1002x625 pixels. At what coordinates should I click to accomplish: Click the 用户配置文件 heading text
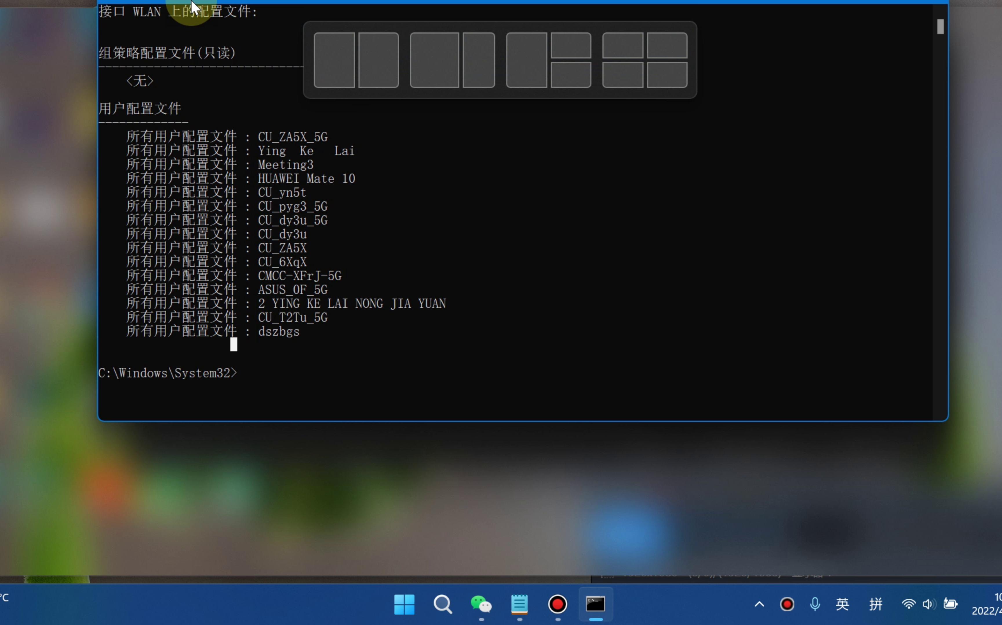pos(140,109)
